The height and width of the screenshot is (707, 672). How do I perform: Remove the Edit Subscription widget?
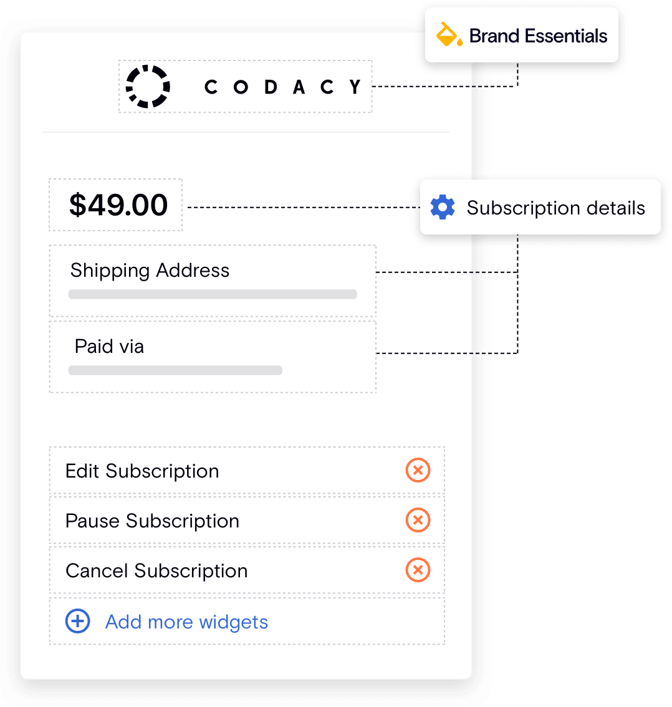pyautogui.click(x=418, y=470)
